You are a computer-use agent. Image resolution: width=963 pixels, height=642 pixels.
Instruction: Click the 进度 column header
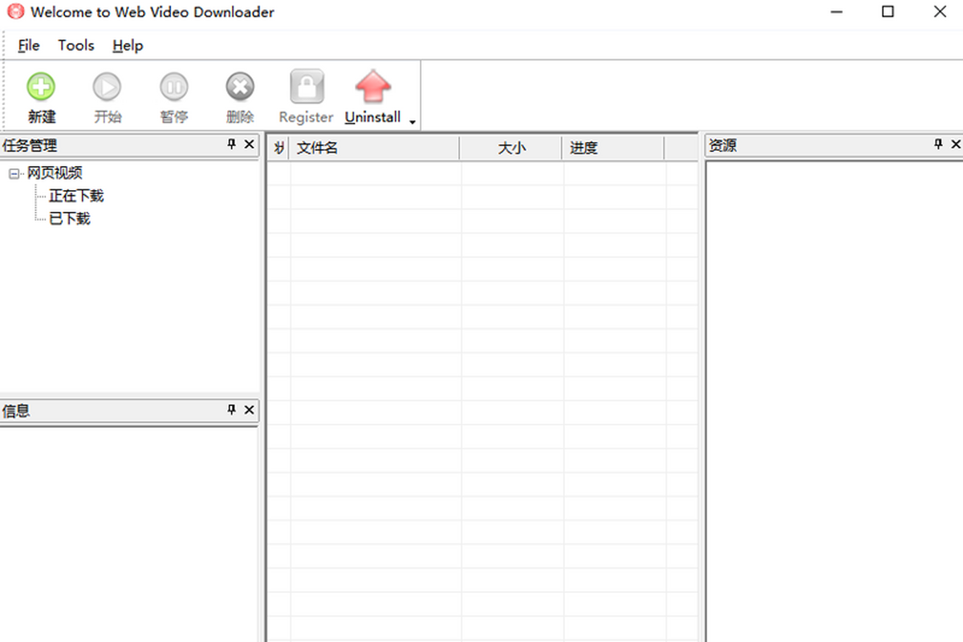(613, 148)
